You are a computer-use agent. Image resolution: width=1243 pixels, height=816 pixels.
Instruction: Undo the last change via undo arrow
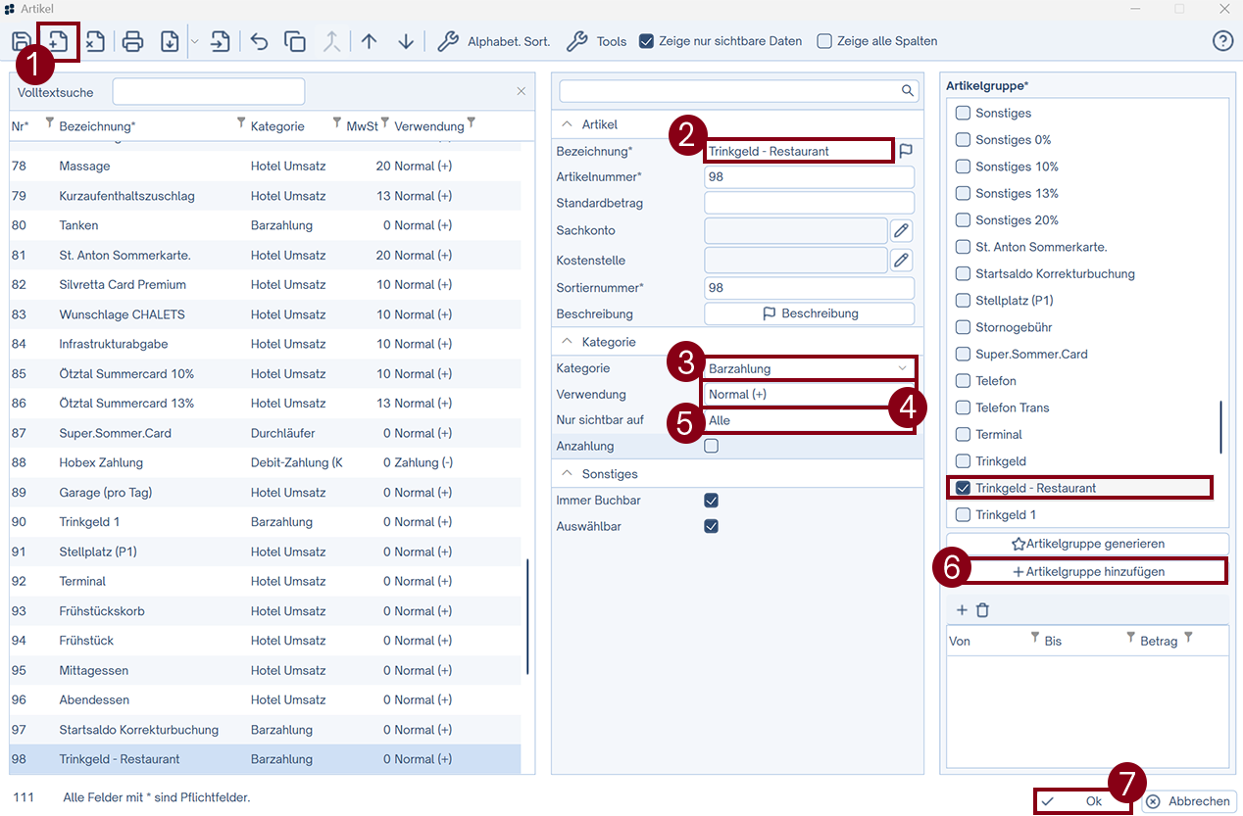click(259, 41)
